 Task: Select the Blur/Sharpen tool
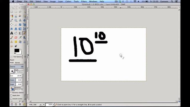(24, 42)
